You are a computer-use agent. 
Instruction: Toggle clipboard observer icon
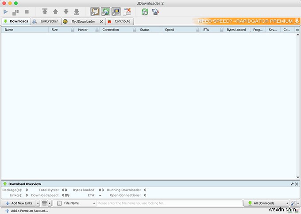coord(95,12)
